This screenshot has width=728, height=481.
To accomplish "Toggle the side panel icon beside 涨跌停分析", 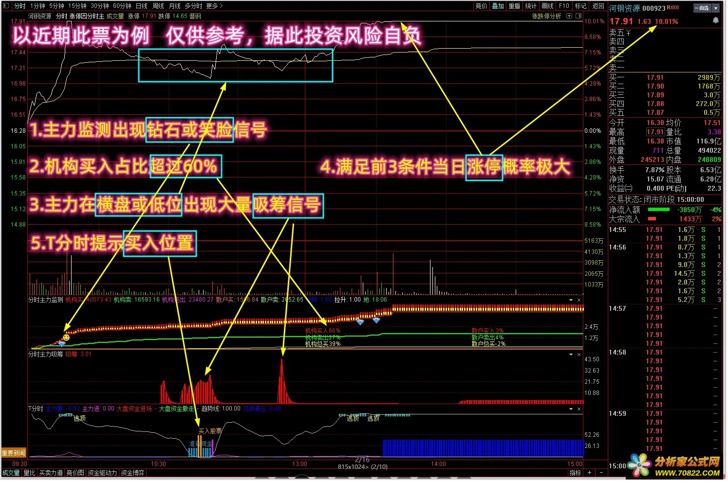I will pos(579,16).
